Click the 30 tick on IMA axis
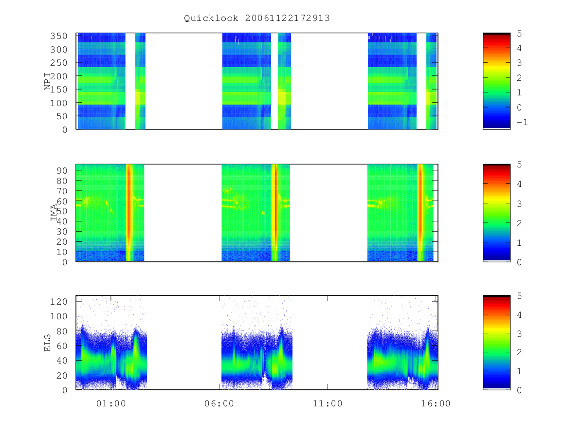Image resolution: width=584 pixels, height=438 pixels. click(62, 232)
